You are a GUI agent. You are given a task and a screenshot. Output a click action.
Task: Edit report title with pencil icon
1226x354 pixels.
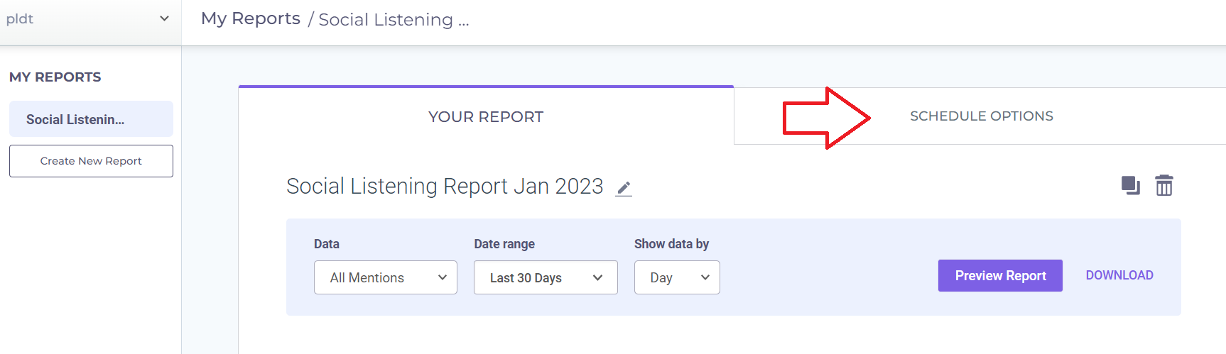(x=624, y=188)
